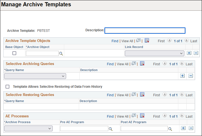Screen dimensions: 202x136
Task: Show next row in Selective Restoring Queries
Action: (182, 94)
